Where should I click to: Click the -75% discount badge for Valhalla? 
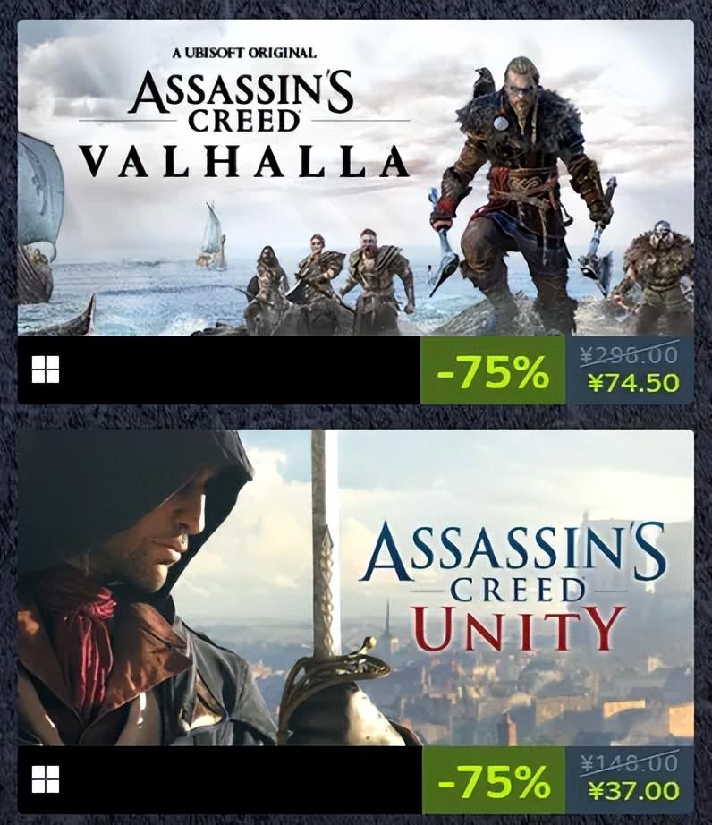pyautogui.click(x=493, y=370)
